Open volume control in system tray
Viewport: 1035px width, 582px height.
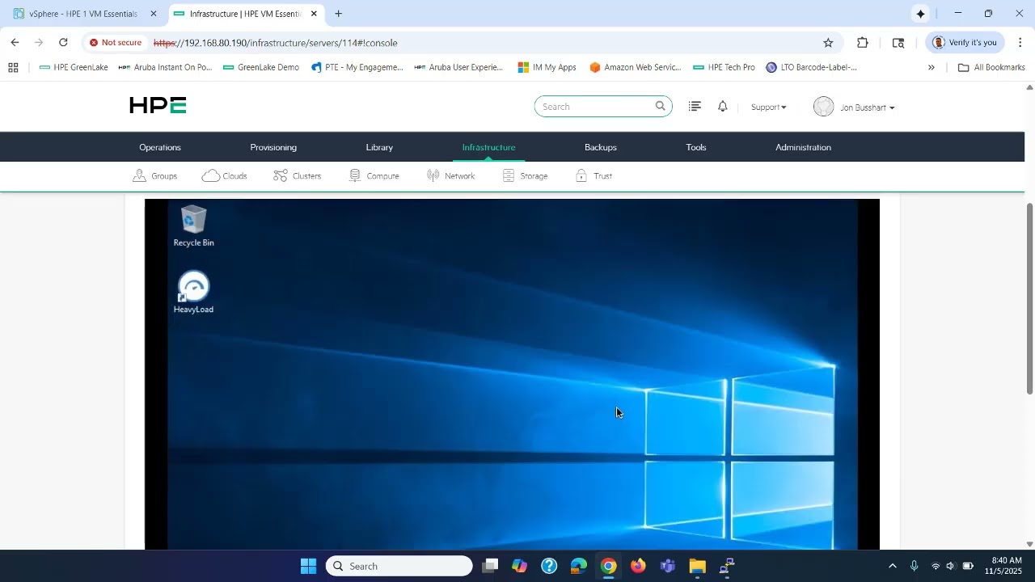coord(951,566)
